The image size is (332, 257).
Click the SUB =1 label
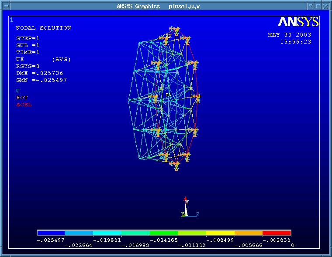coord(28,45)
